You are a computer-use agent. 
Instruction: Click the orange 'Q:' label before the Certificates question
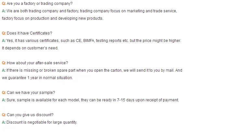tap(4, 33)
